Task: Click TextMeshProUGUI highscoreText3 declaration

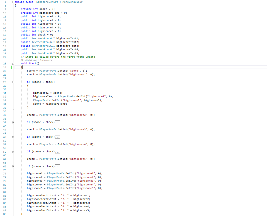Action: (50, 46)
